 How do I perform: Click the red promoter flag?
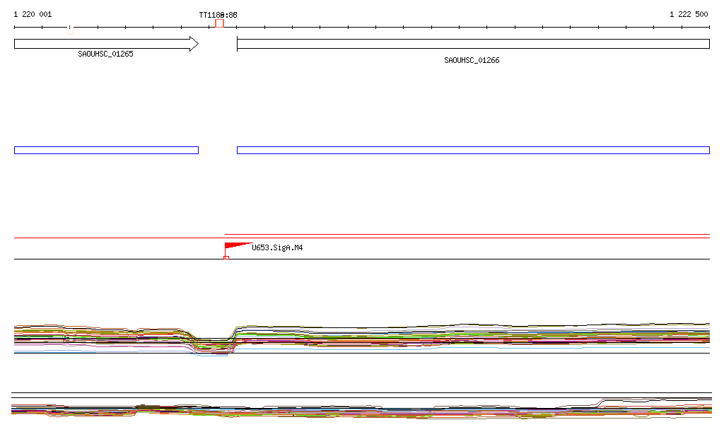click(234, 247)
